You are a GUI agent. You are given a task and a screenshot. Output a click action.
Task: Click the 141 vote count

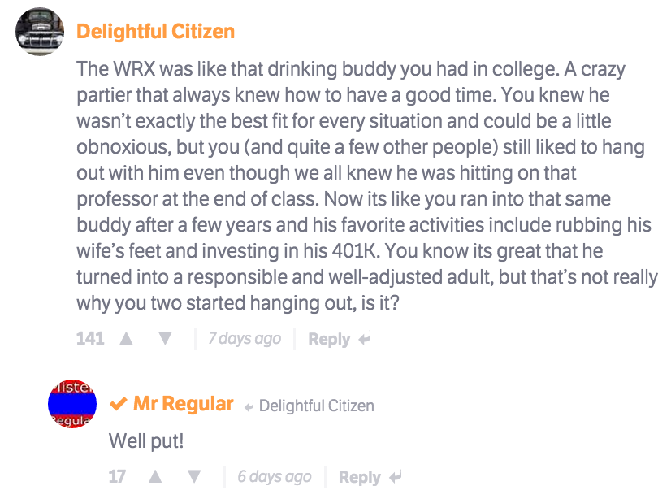point(90,339)
